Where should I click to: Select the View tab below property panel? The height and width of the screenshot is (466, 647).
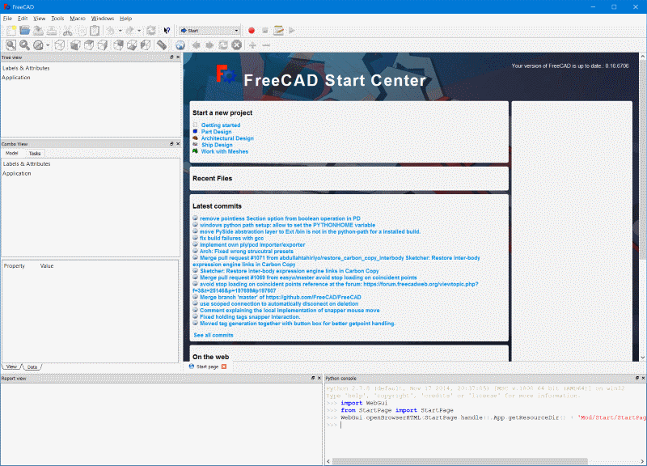11,366
